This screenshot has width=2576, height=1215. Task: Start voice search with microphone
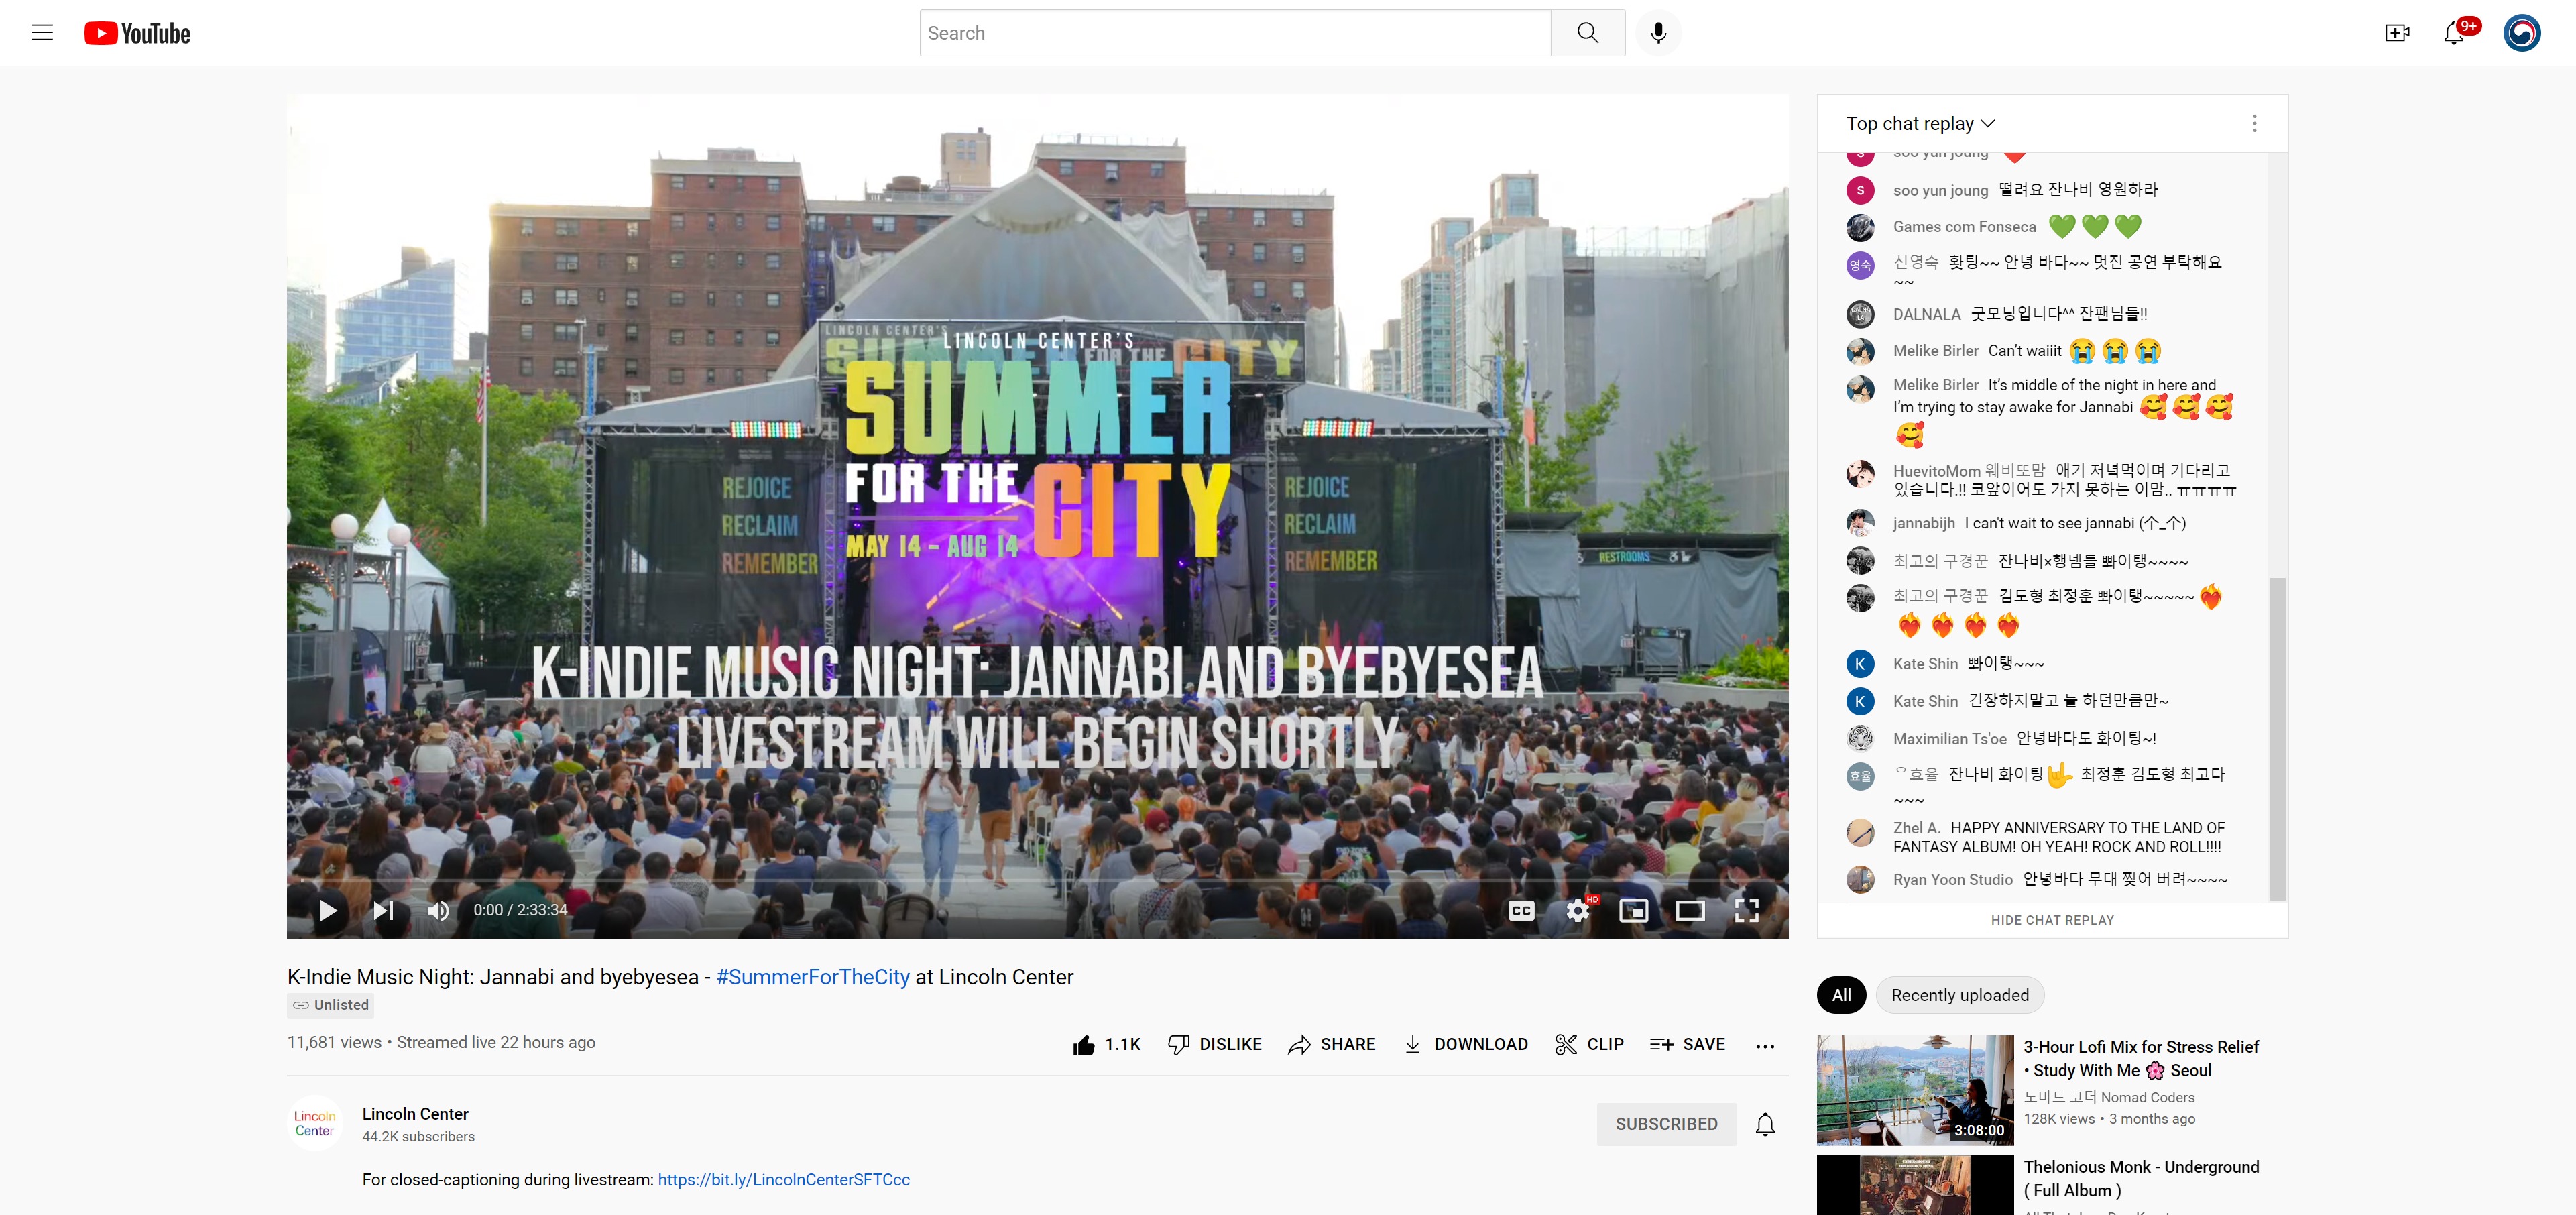click(1658, 33)
